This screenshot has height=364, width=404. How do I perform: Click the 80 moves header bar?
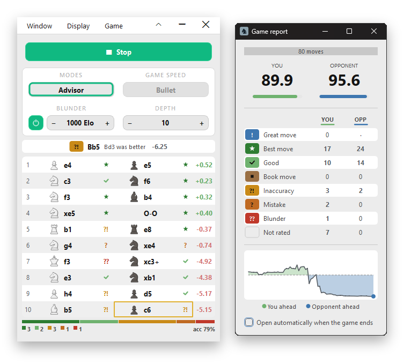[311, 51]
